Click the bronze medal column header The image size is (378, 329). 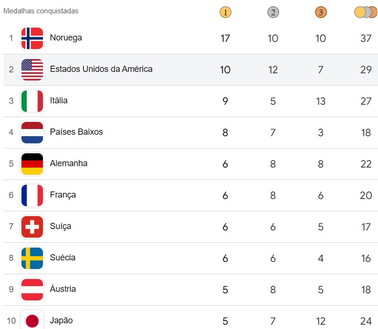pos(321,12)
